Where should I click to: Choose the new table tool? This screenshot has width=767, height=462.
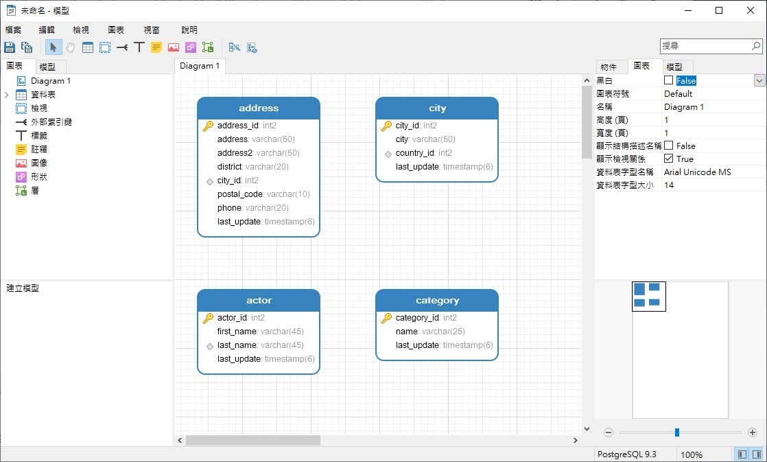[x=88, y=47]
